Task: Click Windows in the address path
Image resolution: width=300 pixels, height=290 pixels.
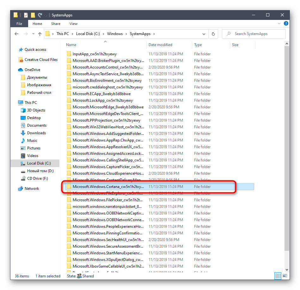Action: click(x=115, y=34)
